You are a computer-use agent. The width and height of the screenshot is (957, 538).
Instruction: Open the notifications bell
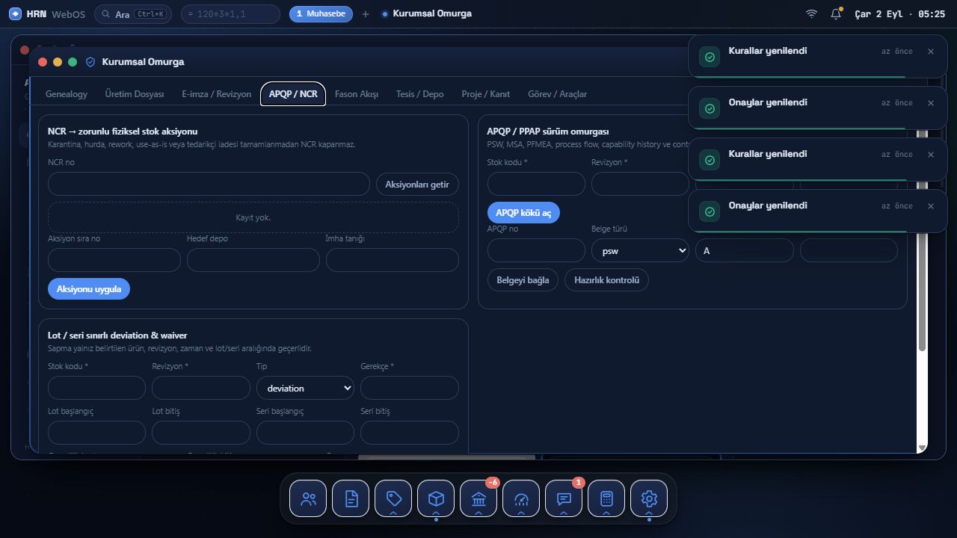click(x=836, y=14)
